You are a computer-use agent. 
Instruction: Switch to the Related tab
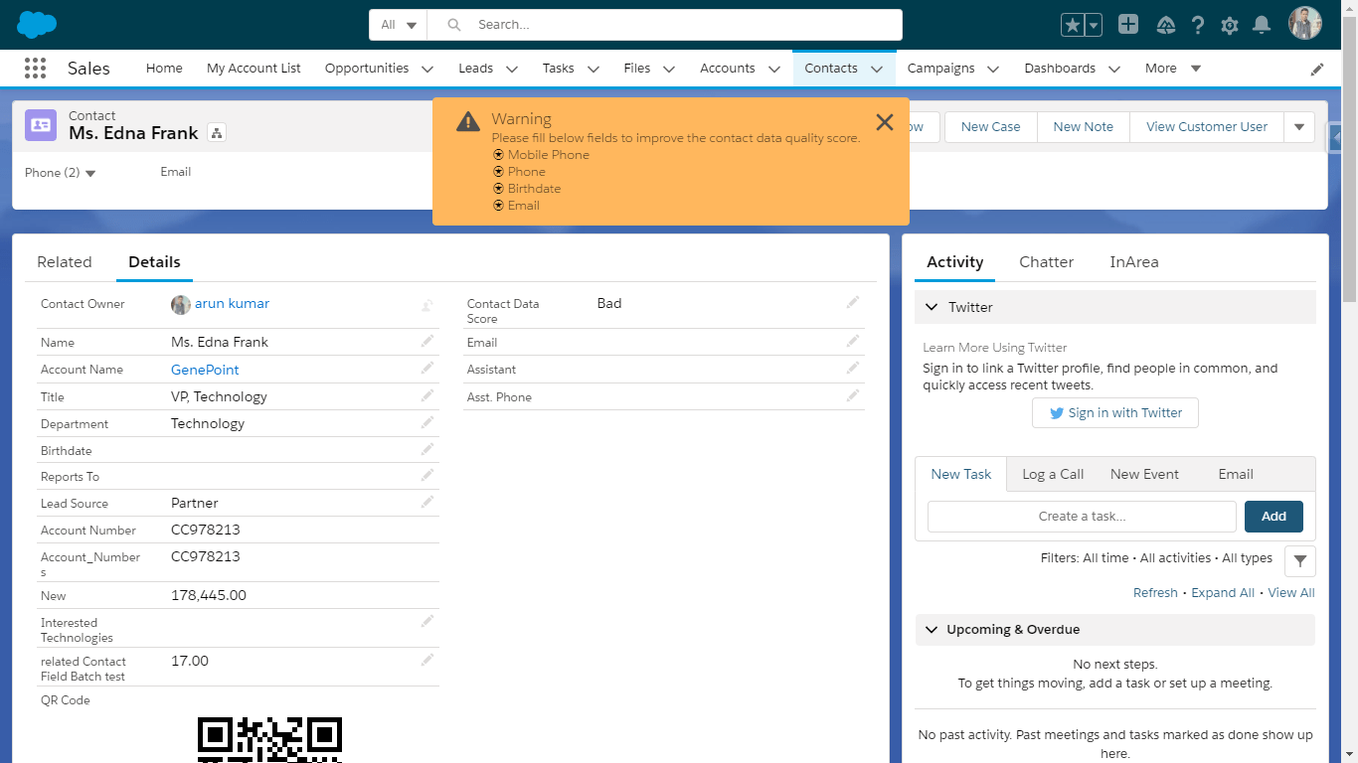pos(65,262)
